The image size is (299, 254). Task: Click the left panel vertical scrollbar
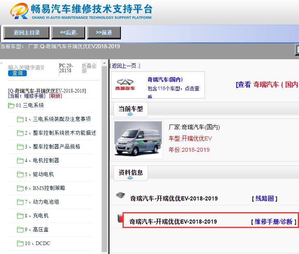(x=104, y=159)
